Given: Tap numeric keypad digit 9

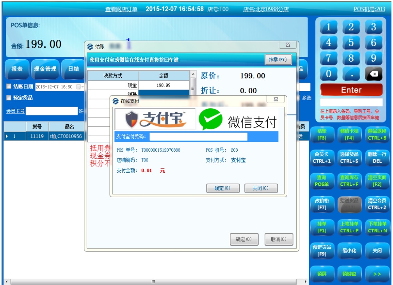Looking at the screenshot, I should [373, 58].
